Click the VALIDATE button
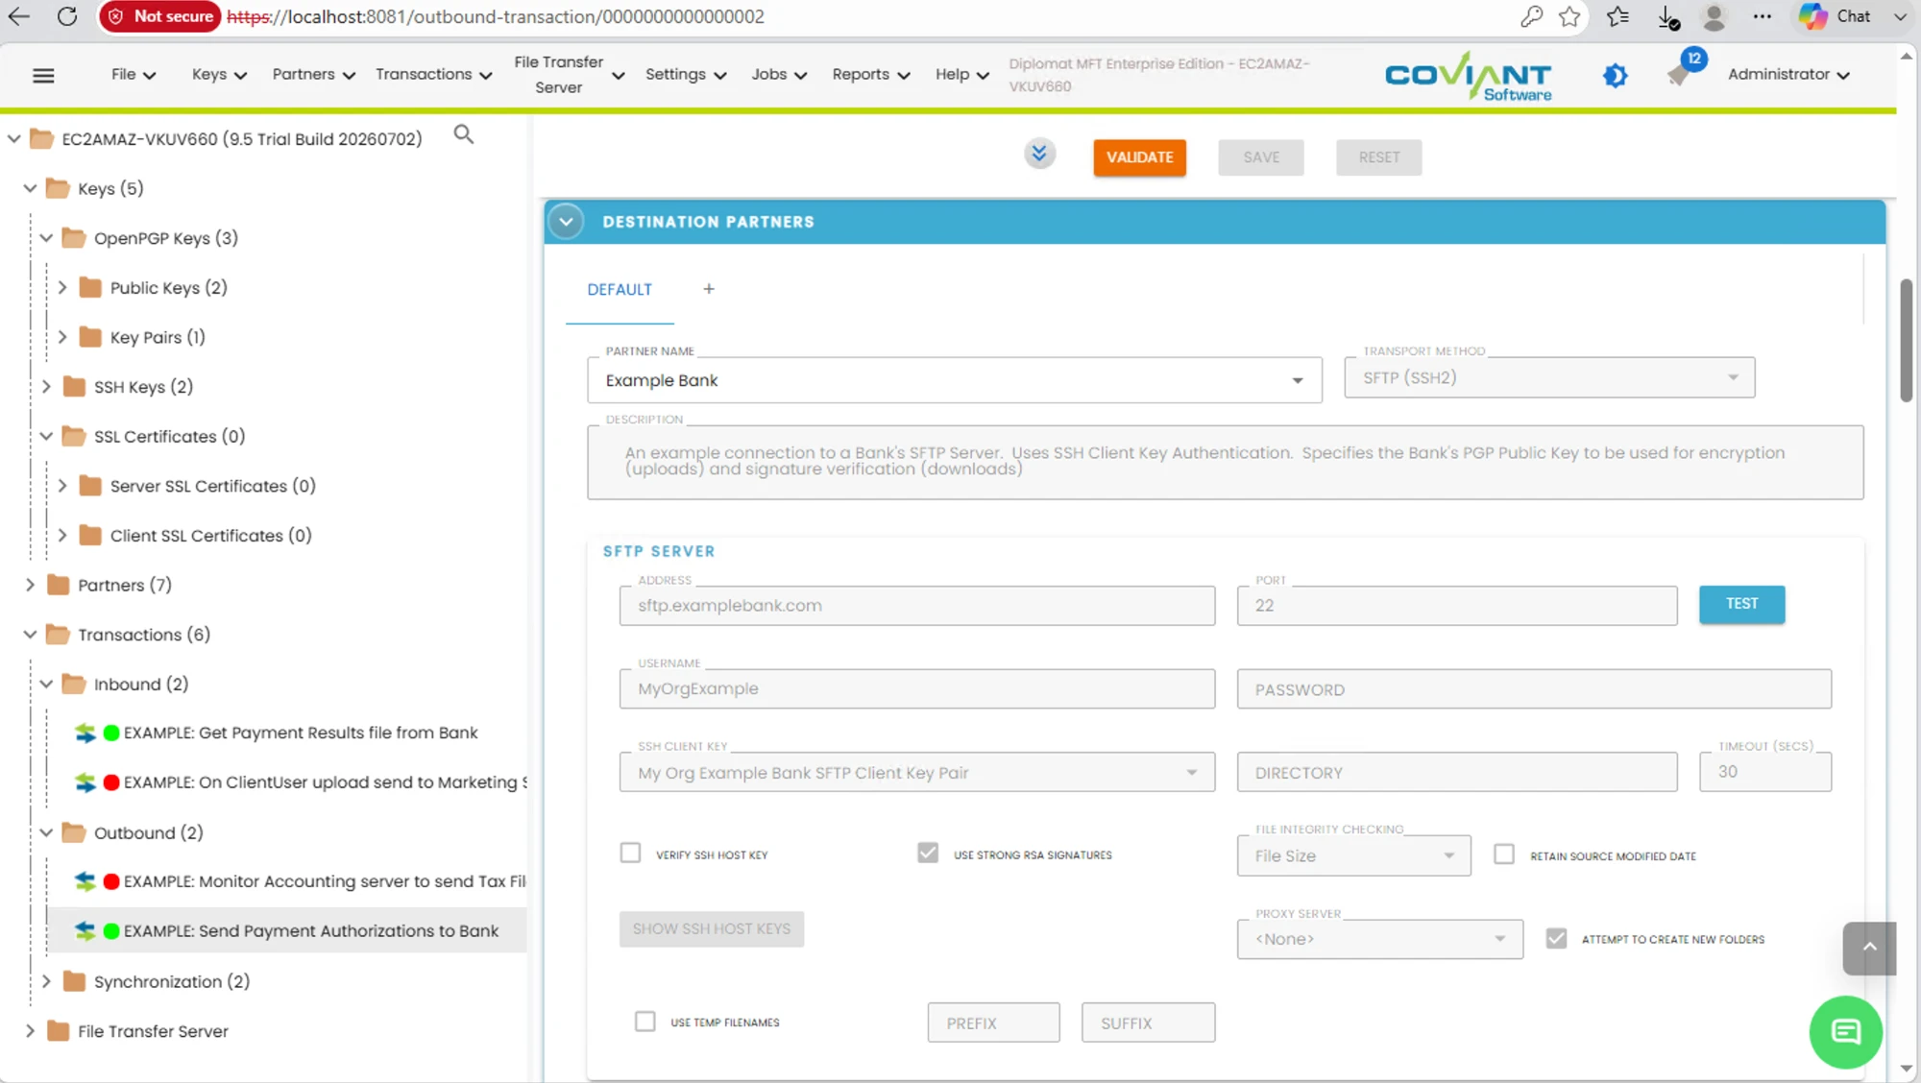1921x1083 pixels. click(1139, 156)
